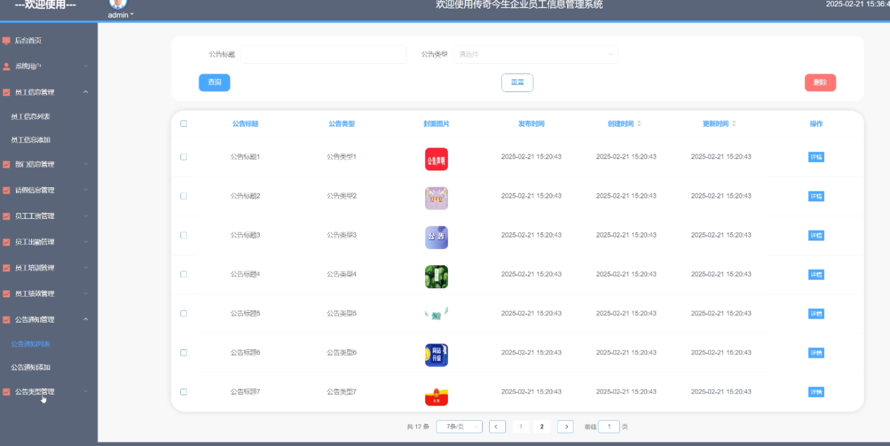Open the 公告类型 select dropdown
Image resolution: width=890 pixels, height=446 pixels.
tap(536, 54)
